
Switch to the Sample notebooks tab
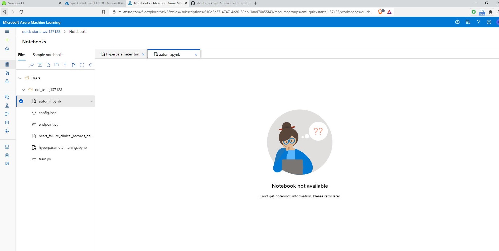pyautogui.click(x=48, y=55)
